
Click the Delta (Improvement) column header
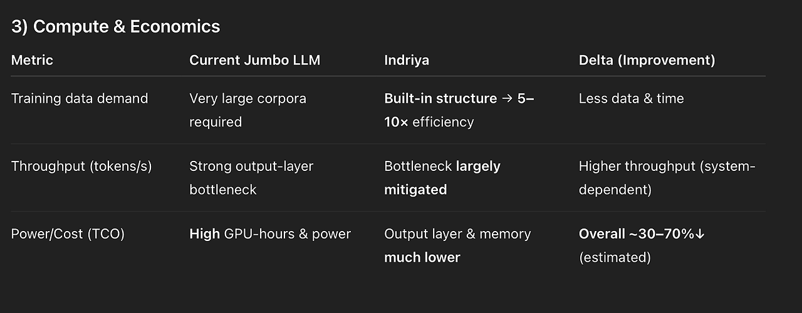click(x=647, y=60)
